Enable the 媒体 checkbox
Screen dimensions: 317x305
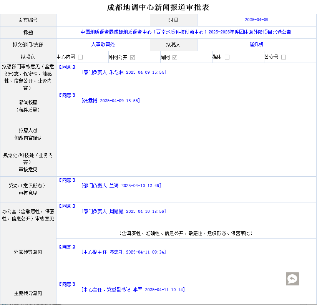coord(227,57)
